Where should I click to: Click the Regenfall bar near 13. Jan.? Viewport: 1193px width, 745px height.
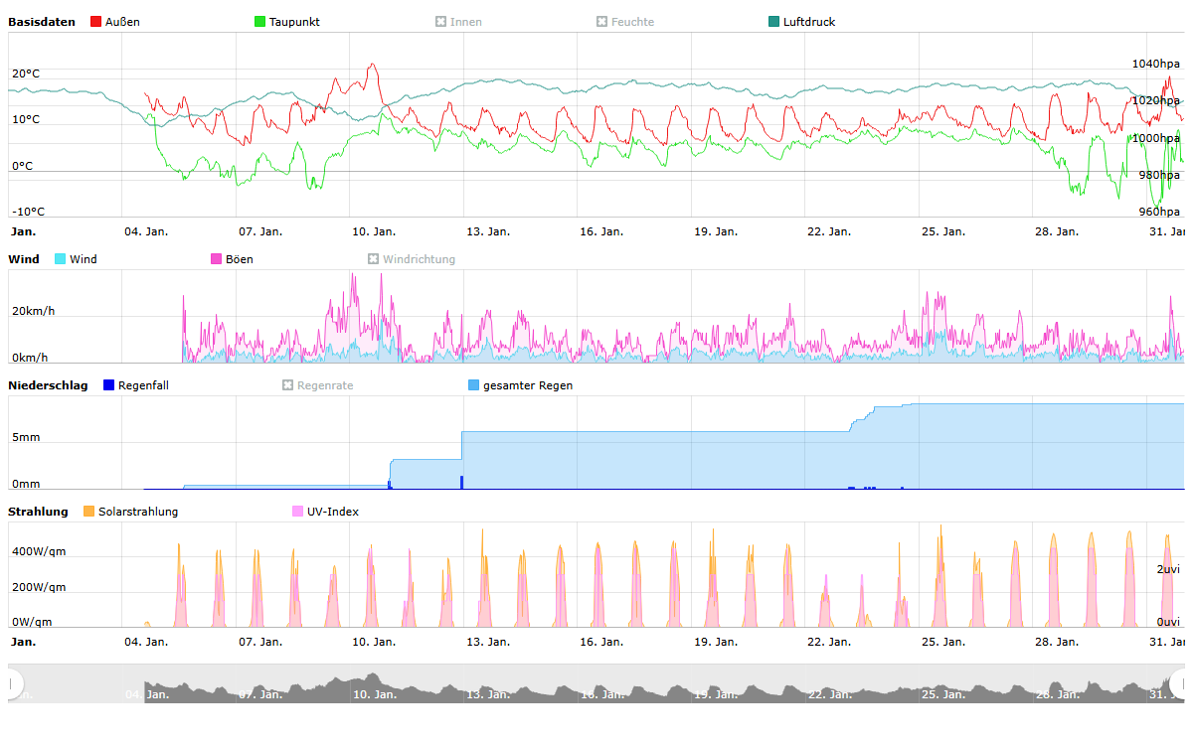[462, 483]
